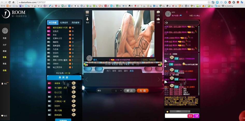Click the 领奖 bookmark icon in sidebar
245x121 pixels.
[x=2, y=84]
